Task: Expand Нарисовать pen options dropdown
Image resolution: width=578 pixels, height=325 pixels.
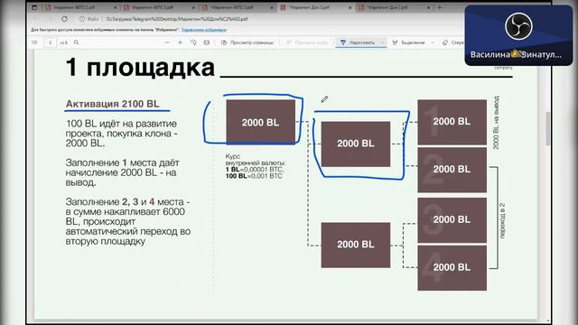Action: tap(382, 42)
